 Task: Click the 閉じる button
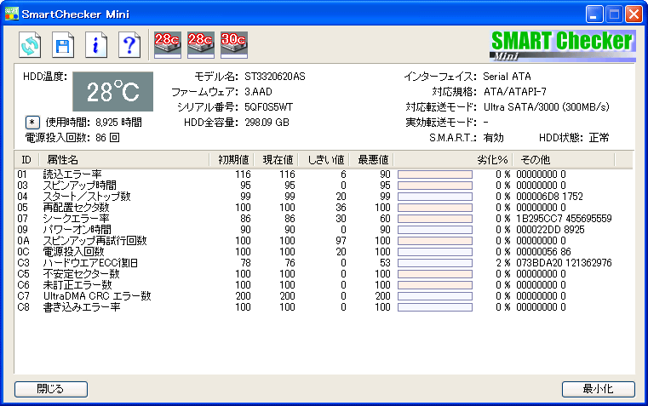pos(51,389)
